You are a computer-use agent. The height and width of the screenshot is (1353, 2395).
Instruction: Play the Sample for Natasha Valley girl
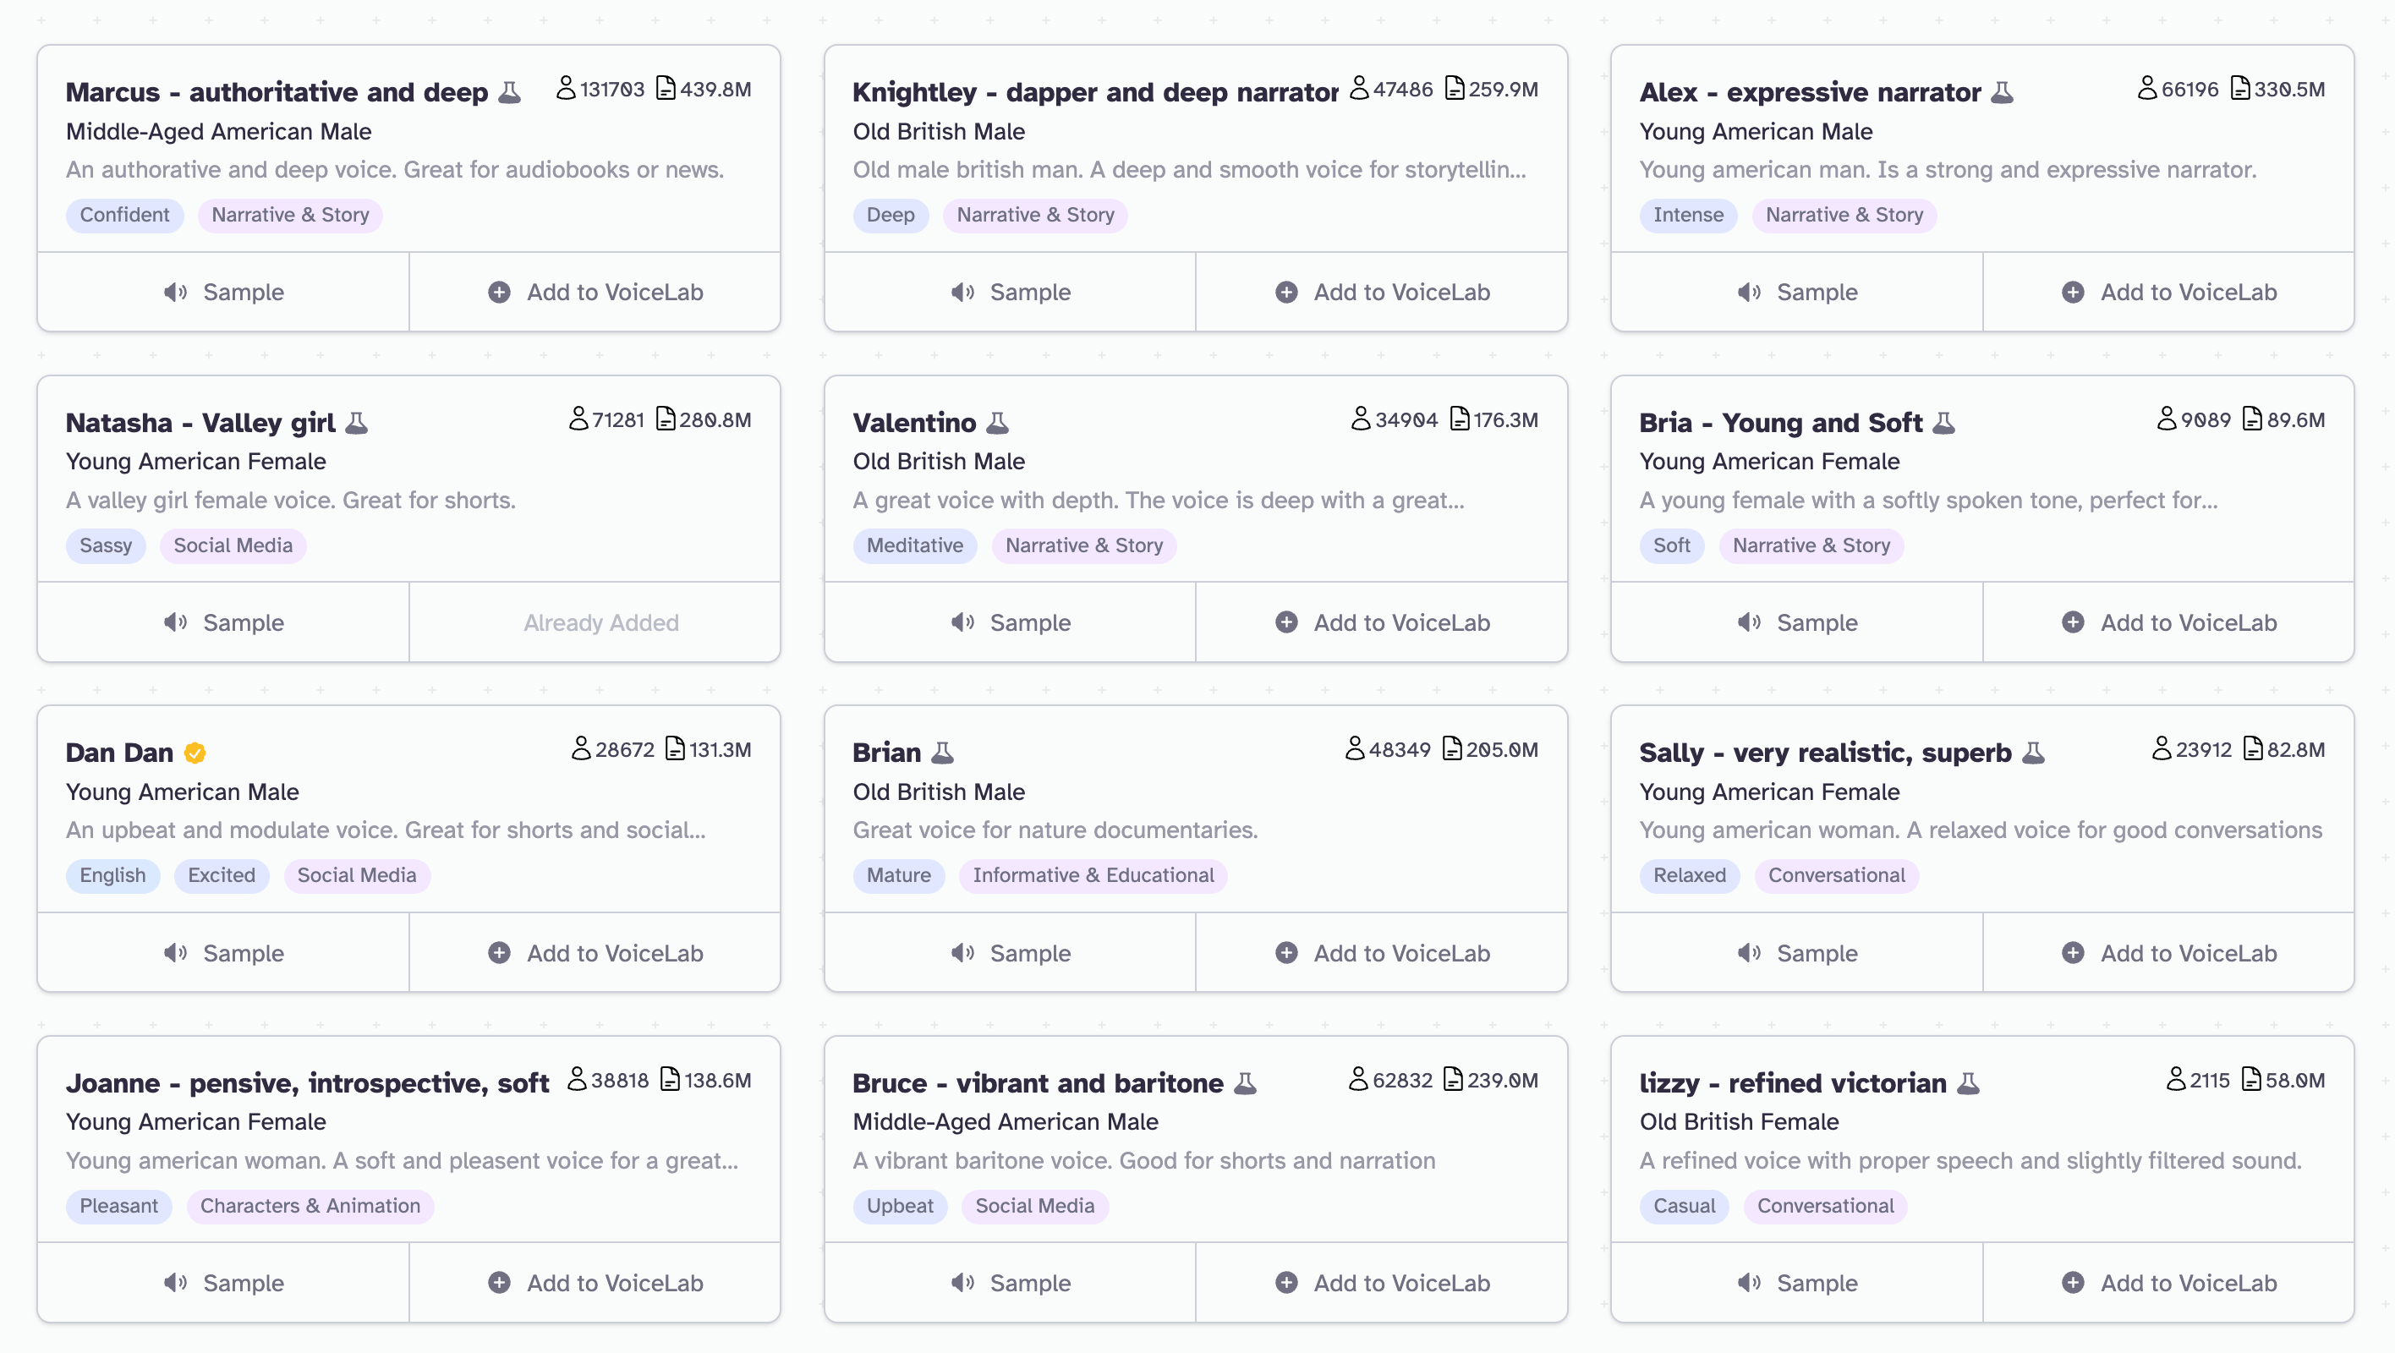223,622
